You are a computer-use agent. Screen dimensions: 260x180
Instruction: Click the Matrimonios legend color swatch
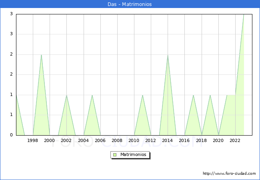[115, 155]
